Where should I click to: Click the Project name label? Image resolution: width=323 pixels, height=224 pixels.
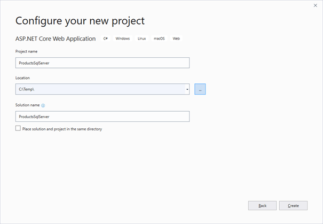pyautogui.click(x=26, y=51)
